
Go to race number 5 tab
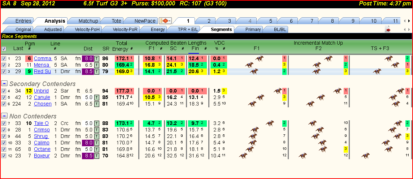point(271,21)
